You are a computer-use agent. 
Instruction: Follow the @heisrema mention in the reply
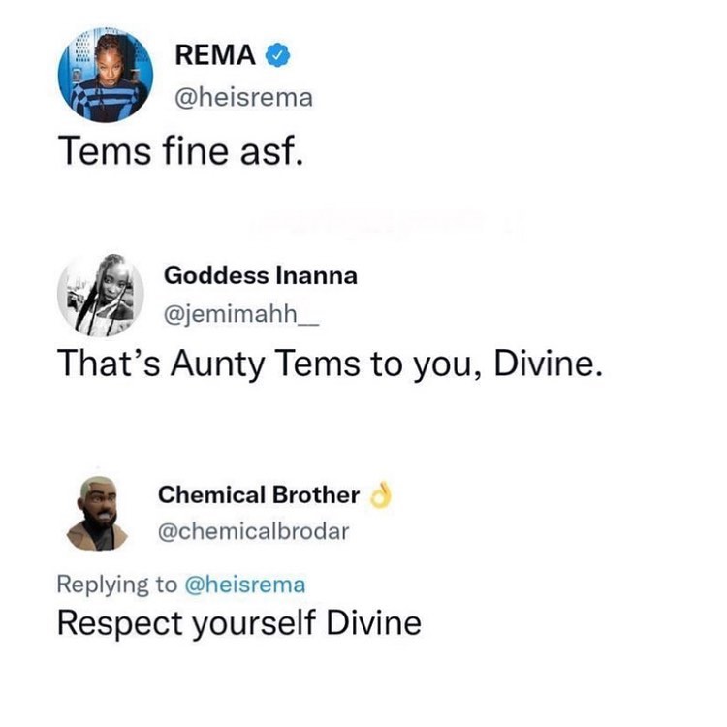pos(243,584)
